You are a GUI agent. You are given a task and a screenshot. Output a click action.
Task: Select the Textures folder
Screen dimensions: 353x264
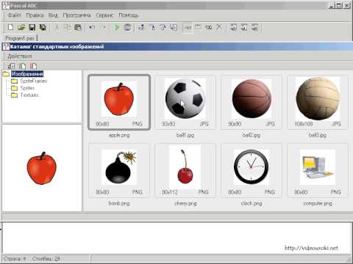click(29, 95)
